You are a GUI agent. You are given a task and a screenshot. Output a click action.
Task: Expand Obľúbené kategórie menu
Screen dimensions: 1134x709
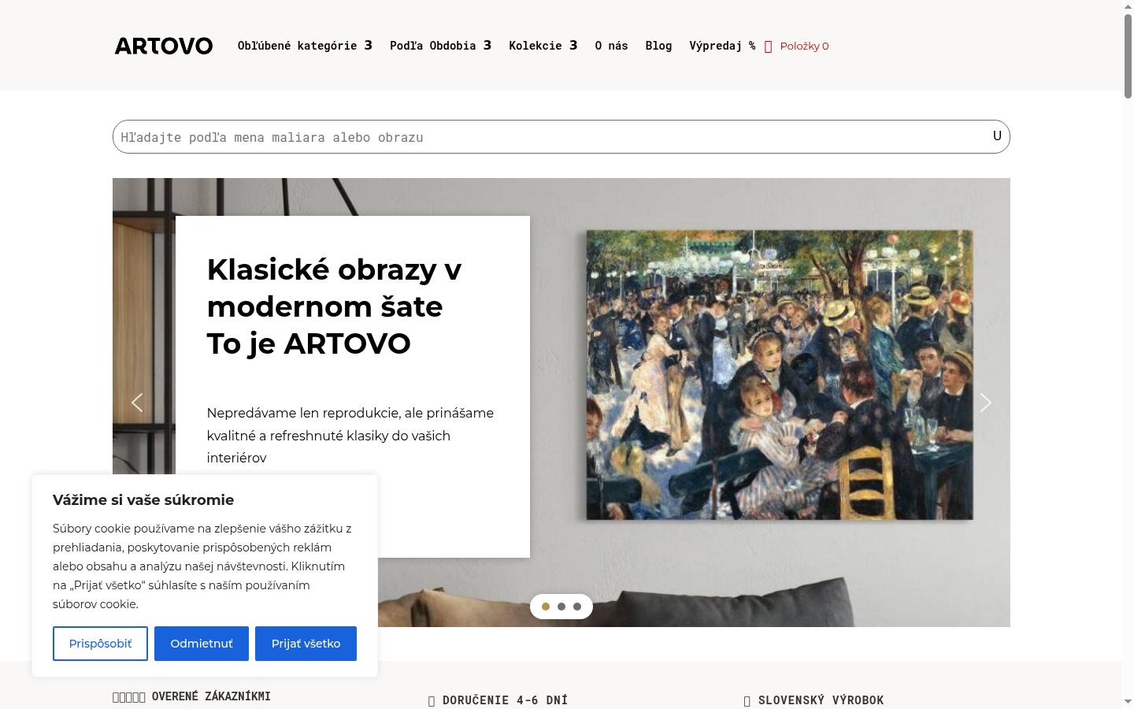tap(305, 46)
